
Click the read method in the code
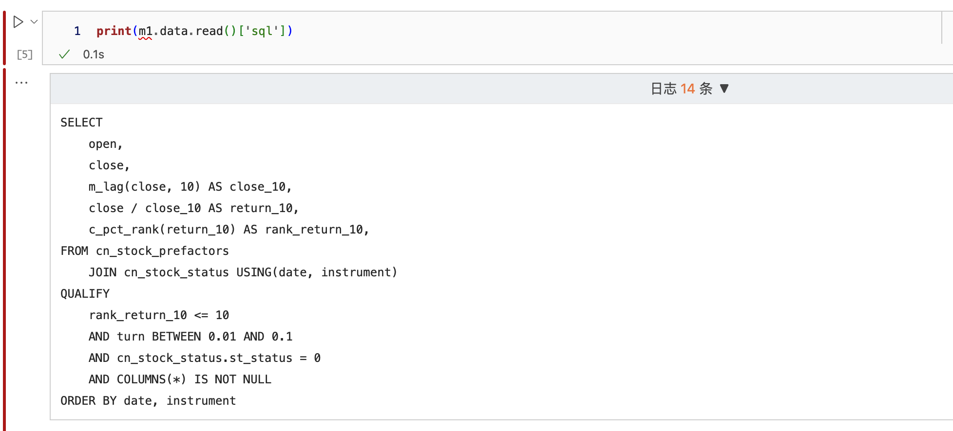[209, 31]
